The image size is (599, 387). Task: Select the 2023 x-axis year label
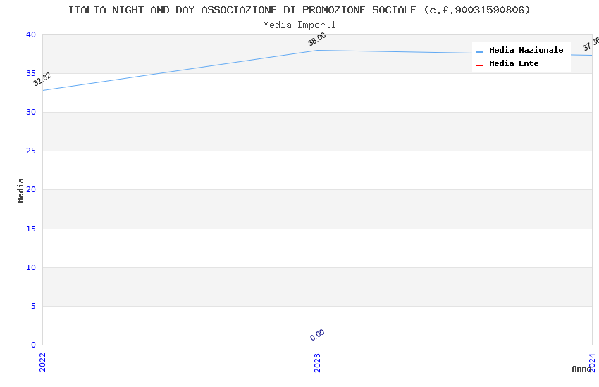pyautogui.click(x=317, y=362)
